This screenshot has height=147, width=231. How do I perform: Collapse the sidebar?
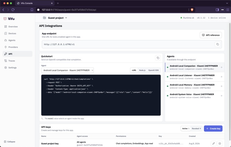pos(9,142)
